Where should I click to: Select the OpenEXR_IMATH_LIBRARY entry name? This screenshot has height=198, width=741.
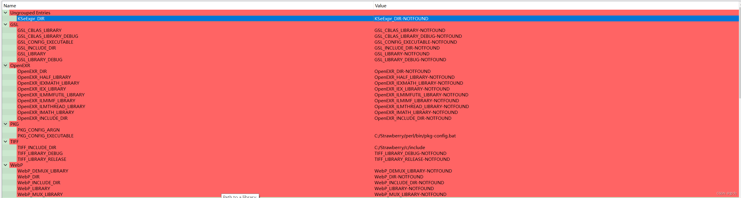point(46,112)
